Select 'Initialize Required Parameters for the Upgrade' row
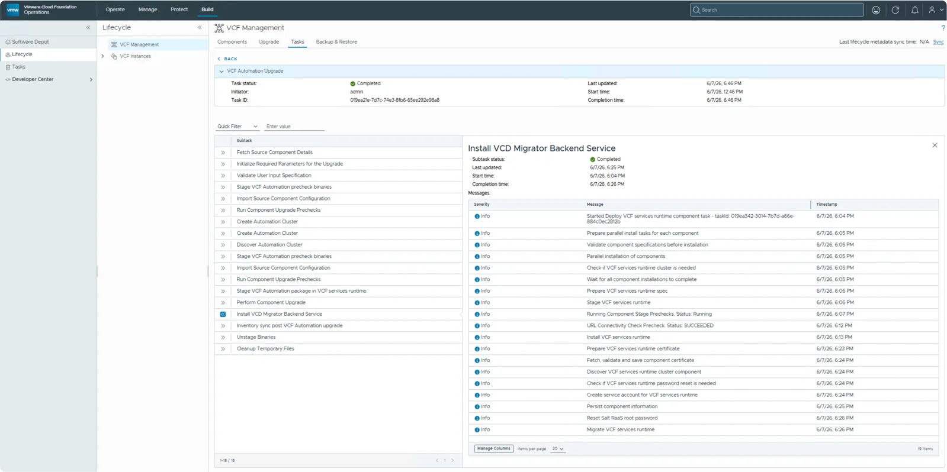 (338, 164)
